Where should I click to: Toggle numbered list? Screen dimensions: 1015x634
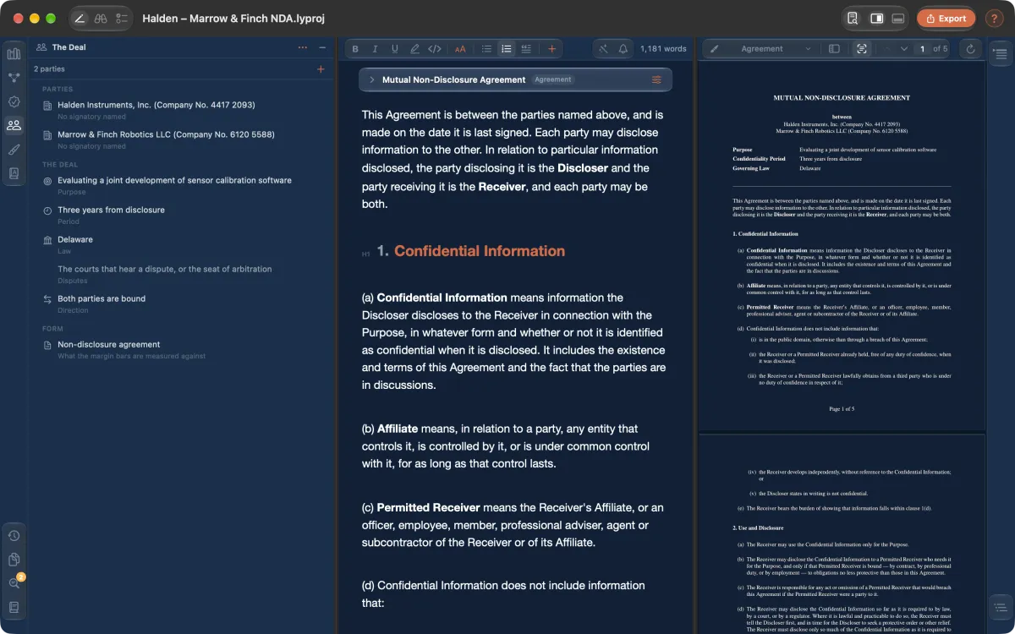[506, 49]
